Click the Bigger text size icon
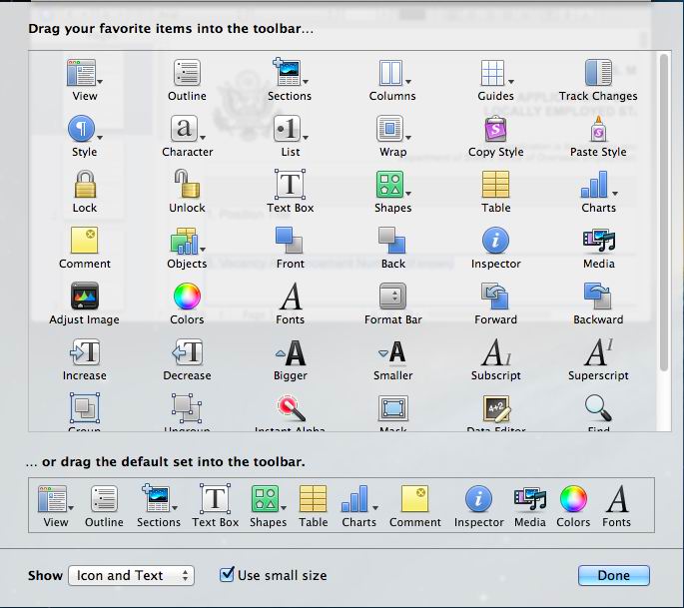Viewport: 684px width, 608px height. pyautogui.click(x=291, y=352)
